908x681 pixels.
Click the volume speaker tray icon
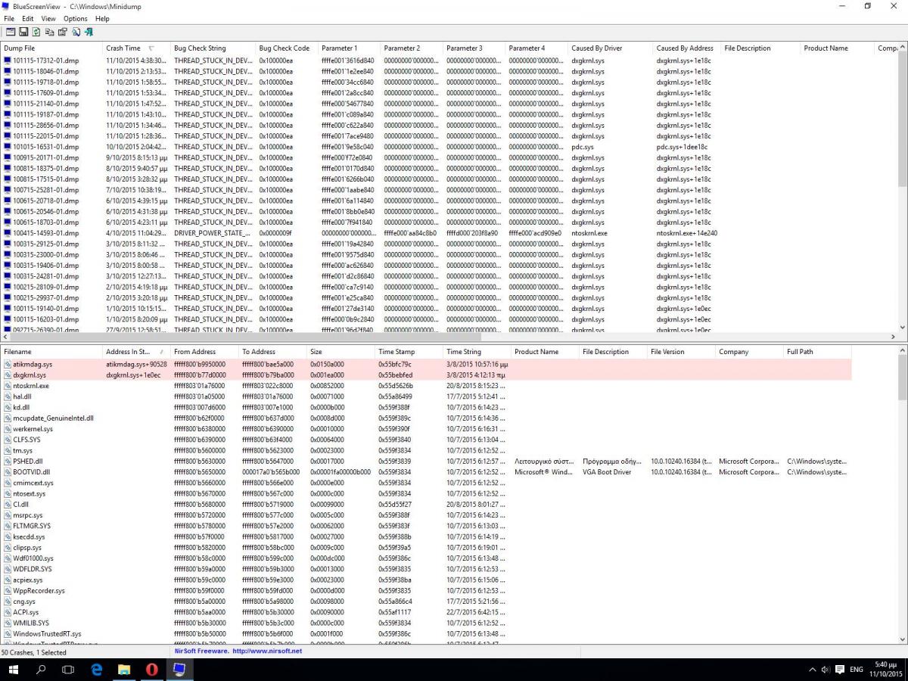point(825,670)
